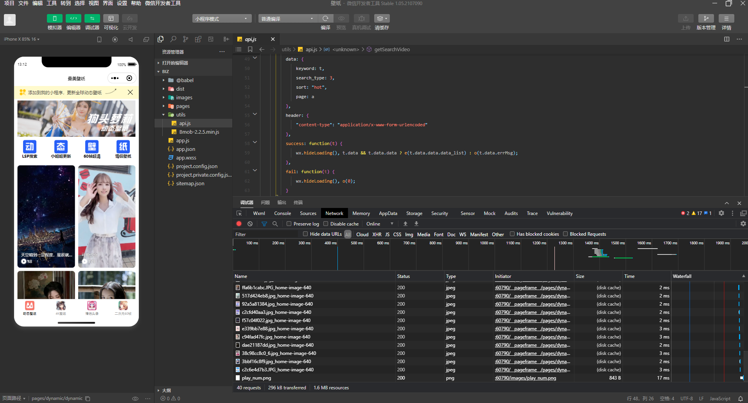Click the search icon in explorer sidebar
The height and width of the screenshot is (403, 748).
[173, 39]
